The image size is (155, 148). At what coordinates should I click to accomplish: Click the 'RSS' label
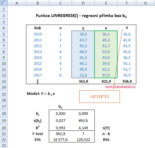(x=106, y=140)
